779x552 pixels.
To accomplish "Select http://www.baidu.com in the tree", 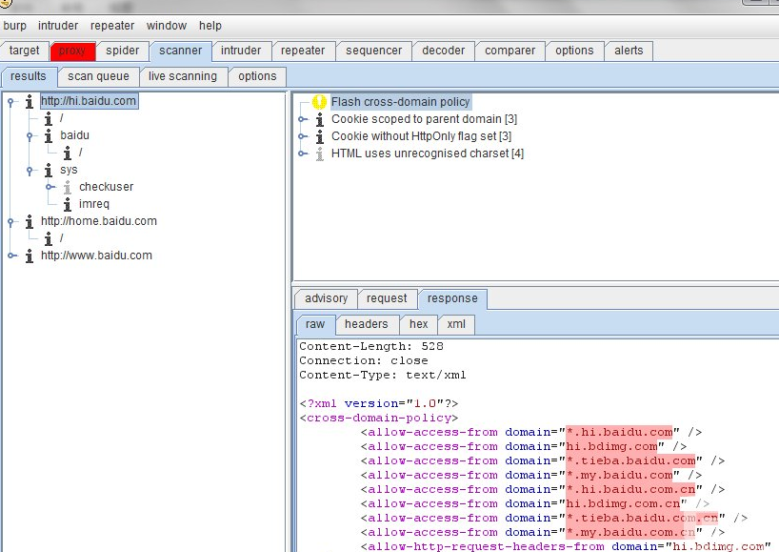I will pyautogui.click(x=96, y=256).
